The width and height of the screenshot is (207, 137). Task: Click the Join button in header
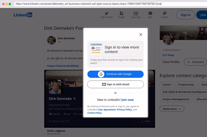[x=202, y=15]
